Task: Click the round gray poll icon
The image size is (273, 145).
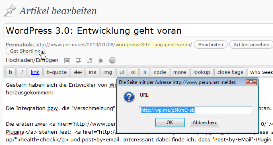Action: click(112, 60)
